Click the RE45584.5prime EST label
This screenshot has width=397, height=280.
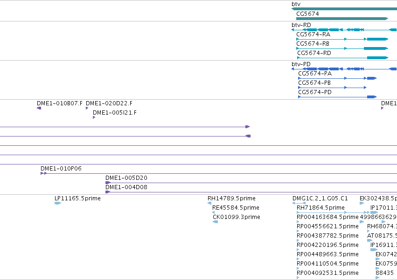[236, 208]
